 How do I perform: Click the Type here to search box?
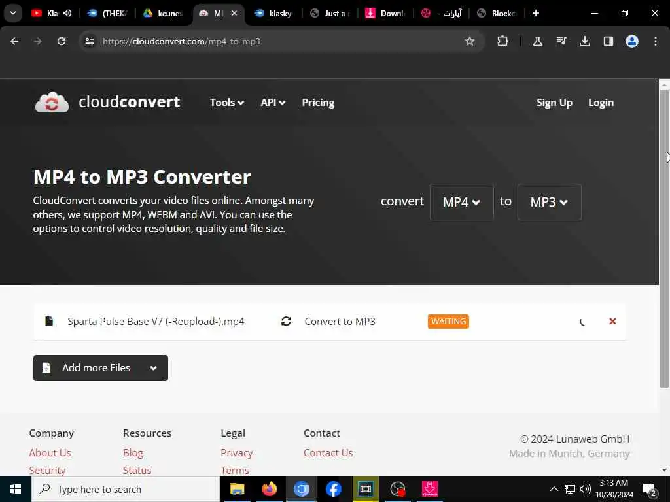click(125, 489)
